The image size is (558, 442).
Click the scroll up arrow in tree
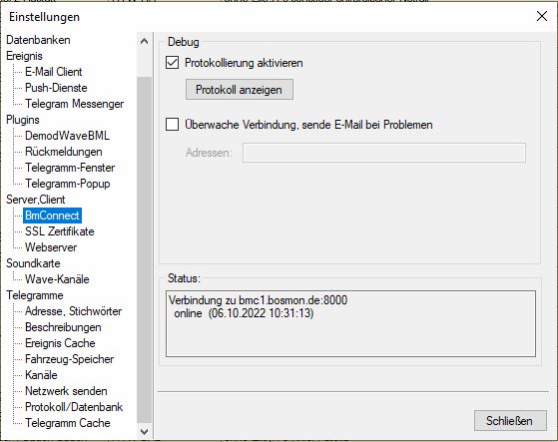pos(144,41)
